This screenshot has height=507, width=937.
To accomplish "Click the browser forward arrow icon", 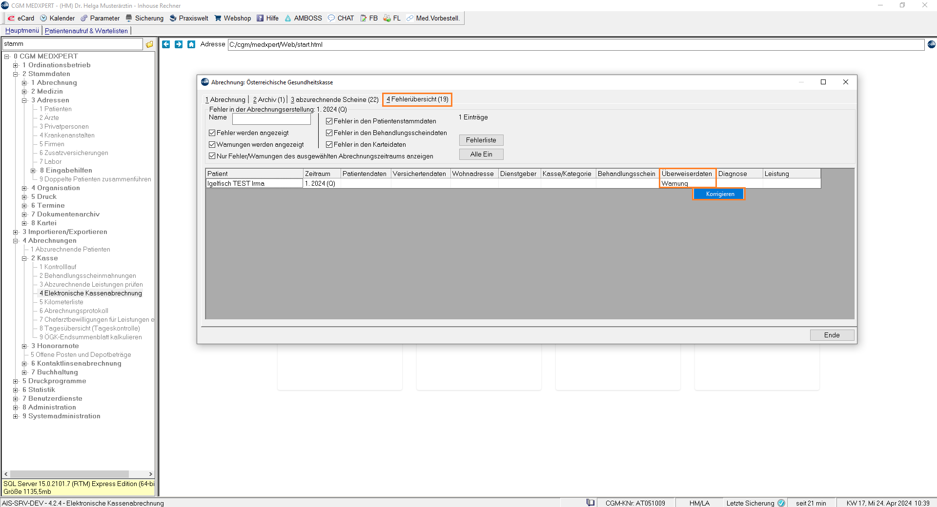I will 179,44.
